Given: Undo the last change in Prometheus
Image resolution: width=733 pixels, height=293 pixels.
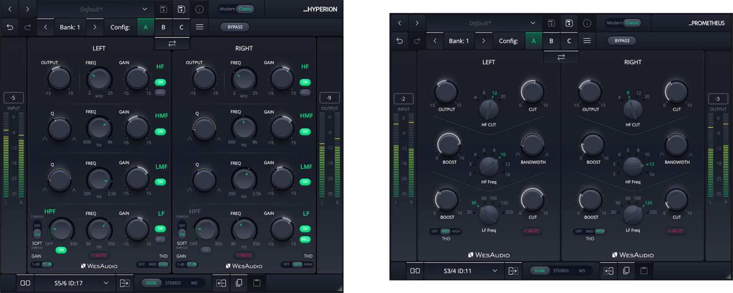Looking at the screenshot, I should click(399, 41).
